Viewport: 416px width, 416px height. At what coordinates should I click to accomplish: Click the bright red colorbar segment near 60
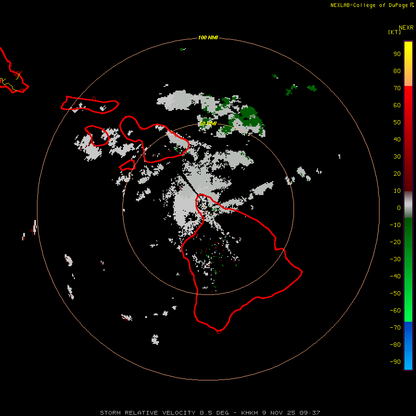[x=408, y=106]
